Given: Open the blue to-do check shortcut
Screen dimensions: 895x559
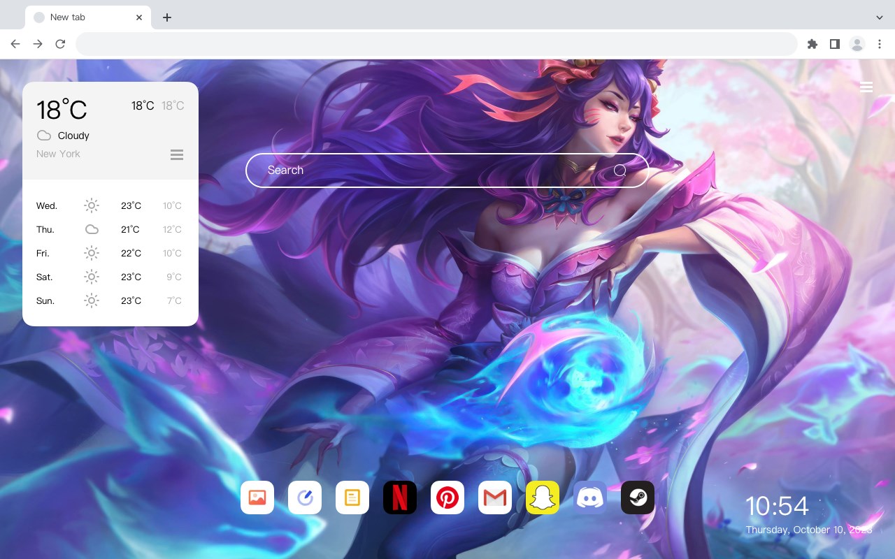Looking at the screenshot, I should point(305,498).
